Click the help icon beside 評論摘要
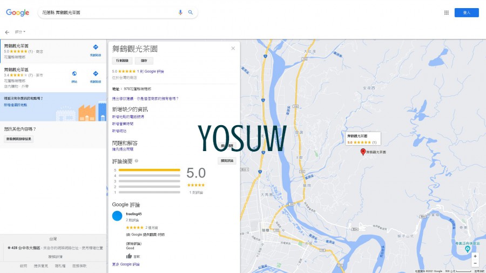The height and width of the screenshot is (273, 486). [x=137, y=161]
